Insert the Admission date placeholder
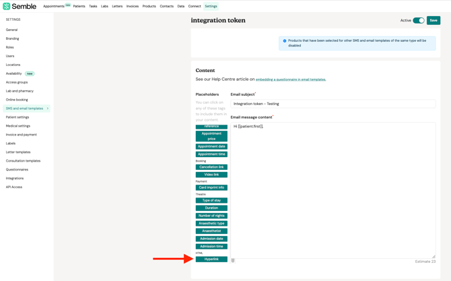Image resolution: width=451 pixels, height=281 pixels. (x=211, y=239)
